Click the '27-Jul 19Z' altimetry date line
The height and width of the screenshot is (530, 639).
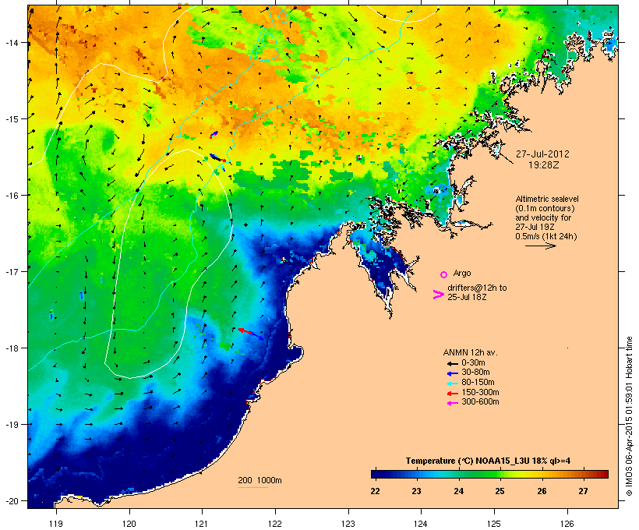pyautogui.click(x=535, y=227)
